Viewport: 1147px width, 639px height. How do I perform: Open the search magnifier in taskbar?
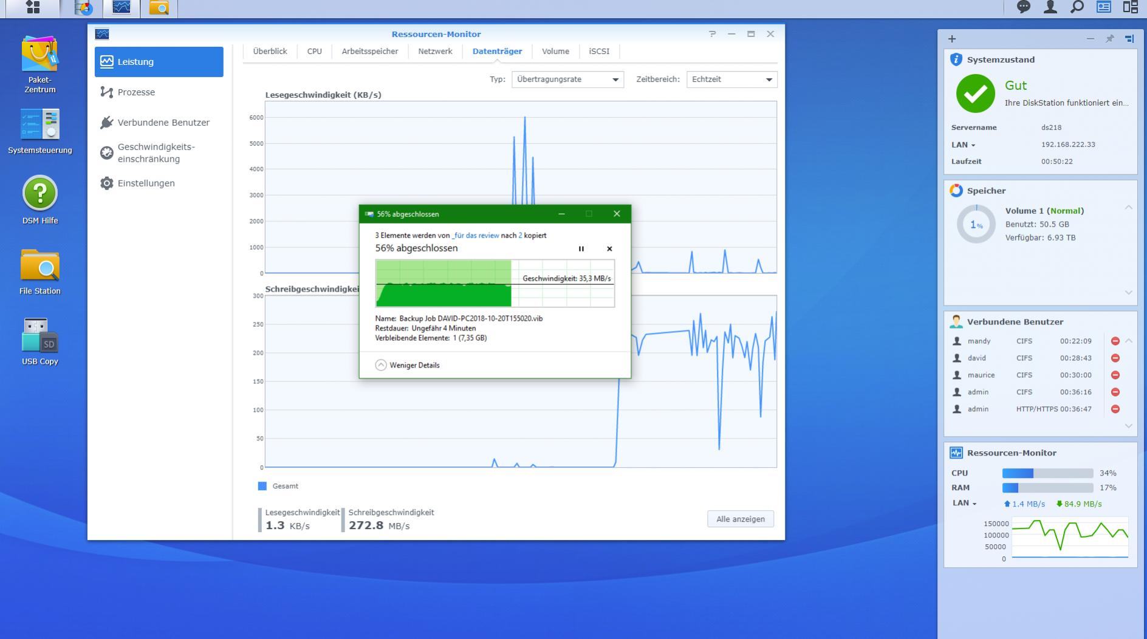point(1077,7)
